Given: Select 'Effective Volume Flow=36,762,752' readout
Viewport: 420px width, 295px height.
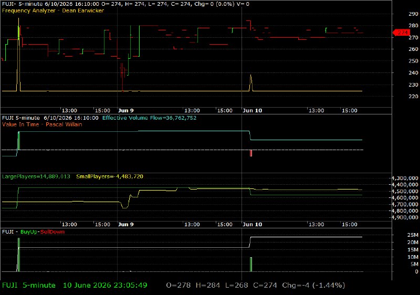Looking at the screenshot, I should pos(150,118).
